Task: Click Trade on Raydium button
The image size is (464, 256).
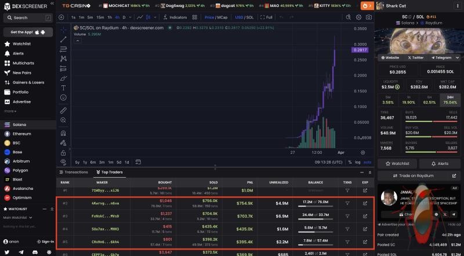Action: click(x=419, y=176)
